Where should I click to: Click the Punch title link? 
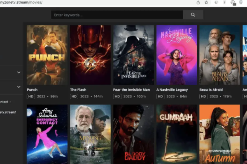click(32, 90)
